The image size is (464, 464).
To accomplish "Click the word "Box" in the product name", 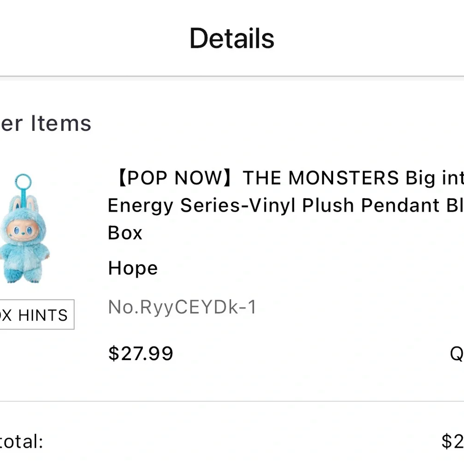I will click(125, 232).
